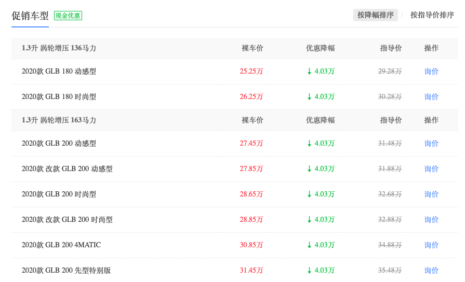
Task: Click 询价 for GLB 180 动感型
Action: 431,72
